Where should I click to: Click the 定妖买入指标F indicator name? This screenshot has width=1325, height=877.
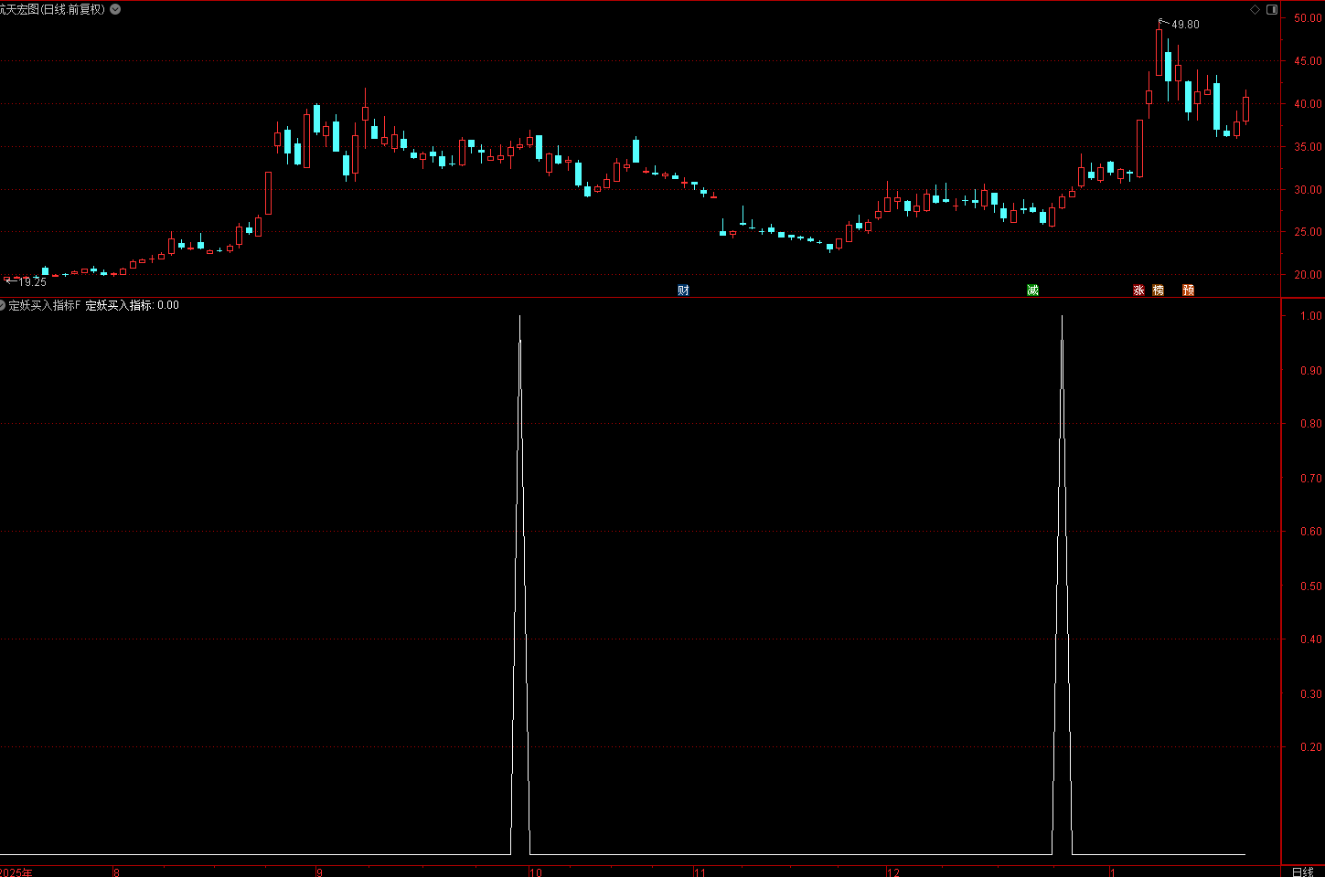(45, 305)
